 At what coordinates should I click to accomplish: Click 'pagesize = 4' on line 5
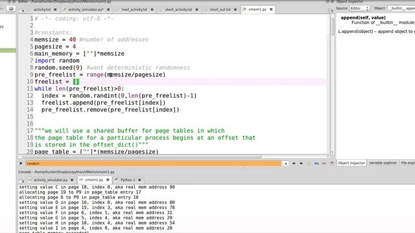(55, 47)
